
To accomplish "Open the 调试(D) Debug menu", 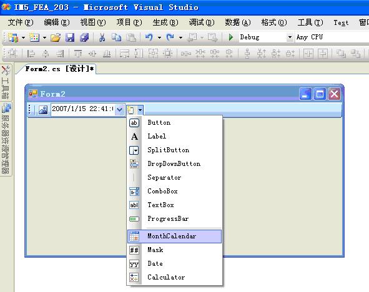I will pyautogui.click(x=202, y=22).
